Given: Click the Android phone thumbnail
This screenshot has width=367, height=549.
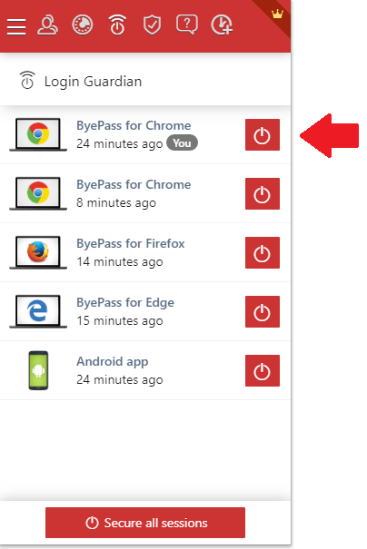Looking at the screenshot, I should pyautogui.click(x=38, y=370).
